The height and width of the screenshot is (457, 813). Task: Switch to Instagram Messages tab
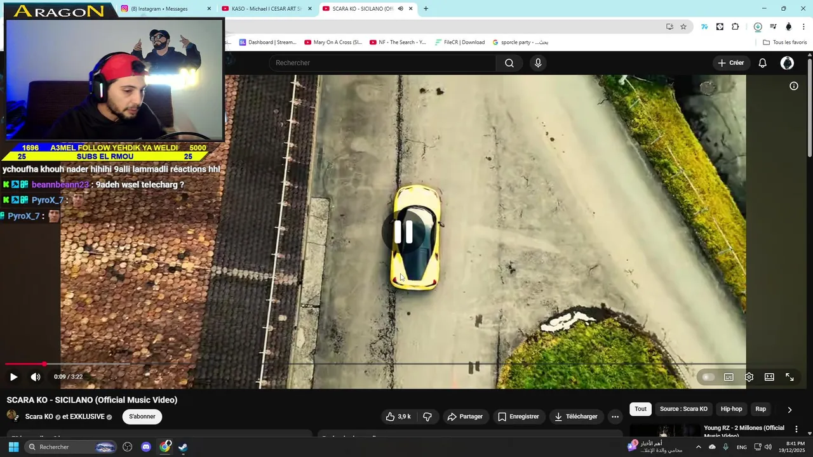[164, 9]
